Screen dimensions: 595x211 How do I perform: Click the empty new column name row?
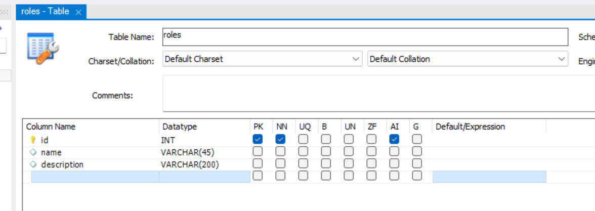[95, 177]
